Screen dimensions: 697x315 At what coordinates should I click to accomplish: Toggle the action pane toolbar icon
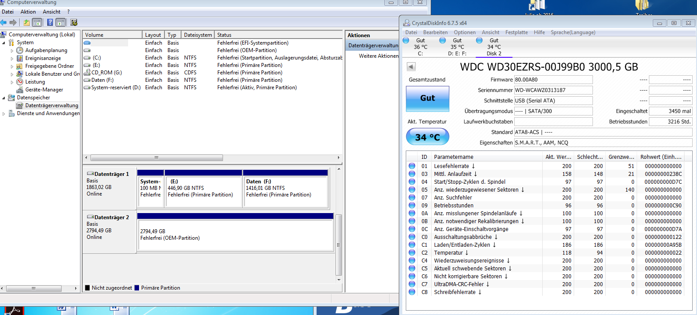61,22
